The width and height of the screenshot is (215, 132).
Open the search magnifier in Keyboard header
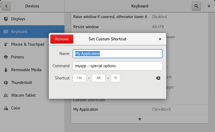click(x=196, y=6)
